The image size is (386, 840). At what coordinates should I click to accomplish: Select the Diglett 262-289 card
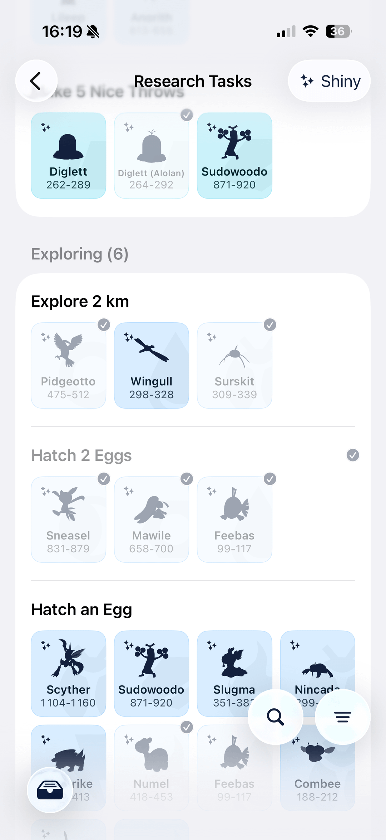(x=68, y=156)
